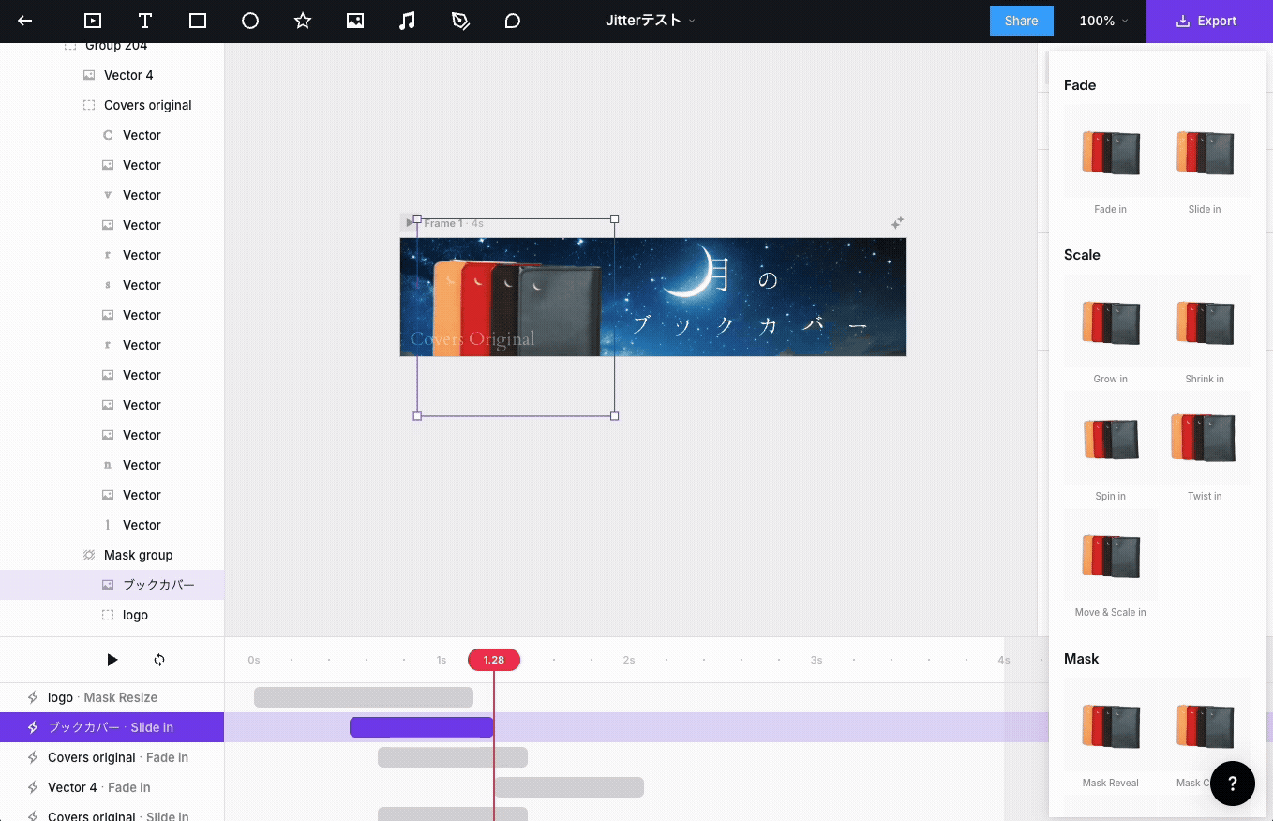Viewport: 1273px width, 821px height.
Task: Click the Export button
Action: (x=1207, y=21)
